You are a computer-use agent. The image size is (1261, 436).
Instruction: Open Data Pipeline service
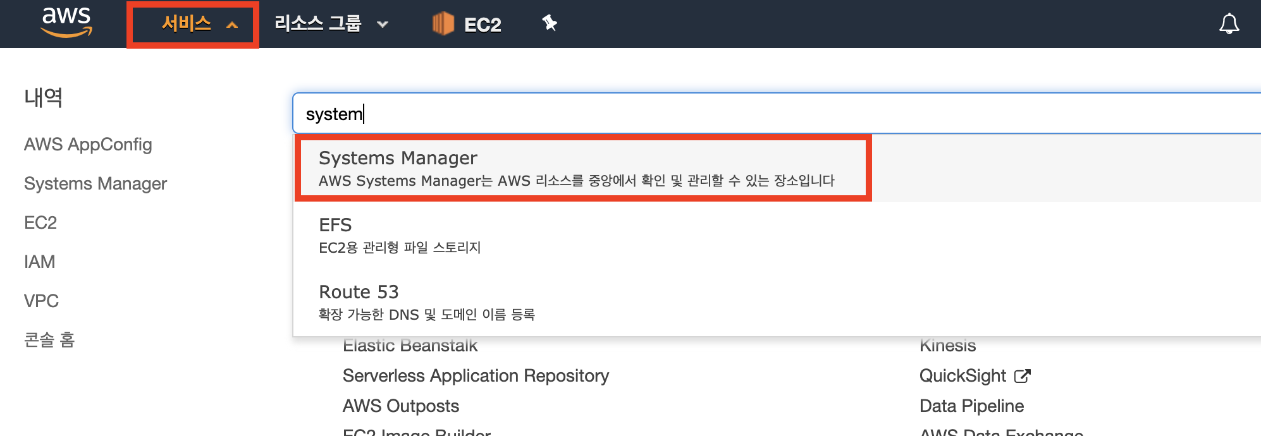tap(971, 406)
